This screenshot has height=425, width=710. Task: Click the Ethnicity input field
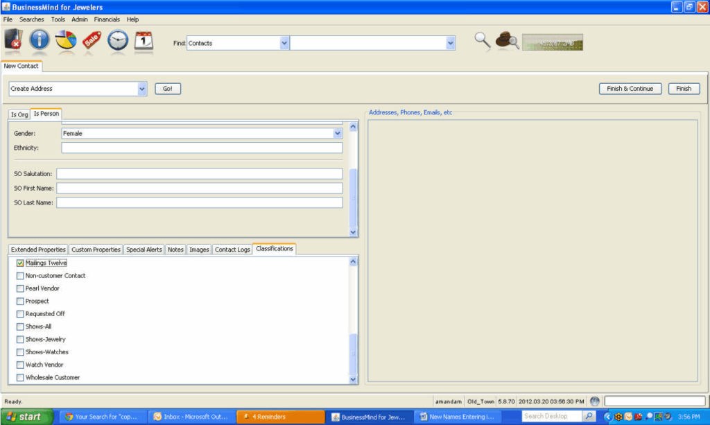202,148
